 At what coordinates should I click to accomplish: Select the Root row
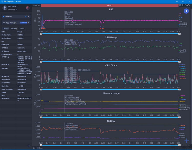tap(16, 96)
